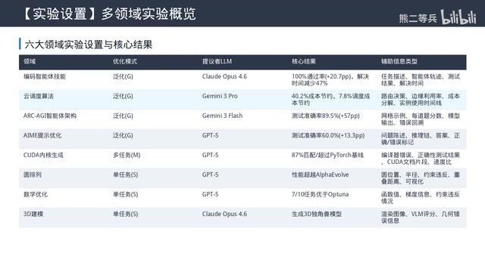The width and height of the screenshot is (485, 272).
Task: Click GPT-5 in the 数学优化 row
Action: tap(211, 195)
